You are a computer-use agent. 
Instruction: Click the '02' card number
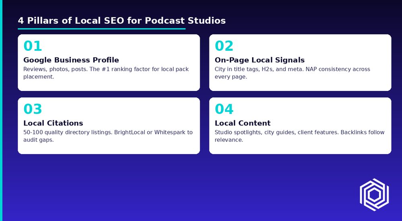tap(224, 46)
